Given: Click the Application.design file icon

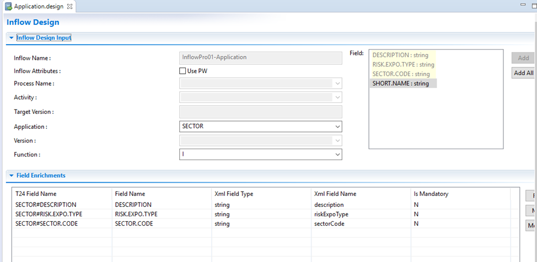Looking at the screenshot, I should (8, 7).
